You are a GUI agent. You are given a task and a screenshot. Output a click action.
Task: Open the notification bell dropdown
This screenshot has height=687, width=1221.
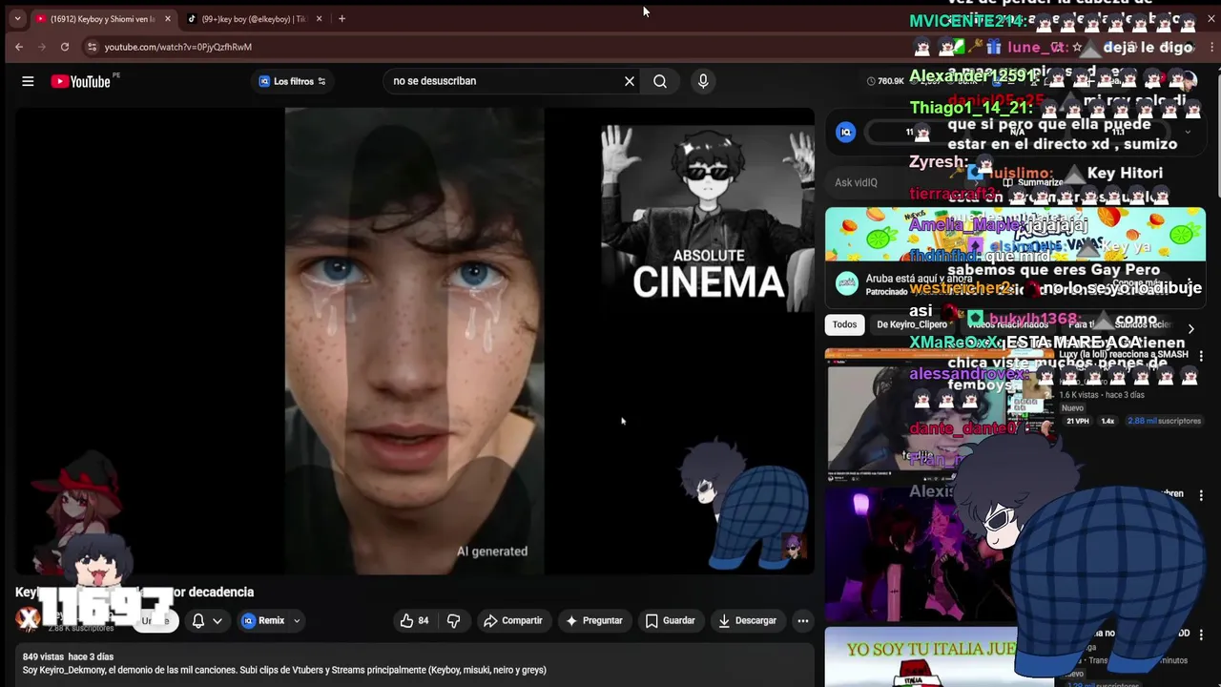click(207, 620)
